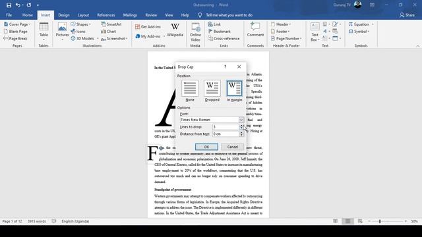Switch to the Home tab
This screenshot has width=422, height=237.
(28, 15)
